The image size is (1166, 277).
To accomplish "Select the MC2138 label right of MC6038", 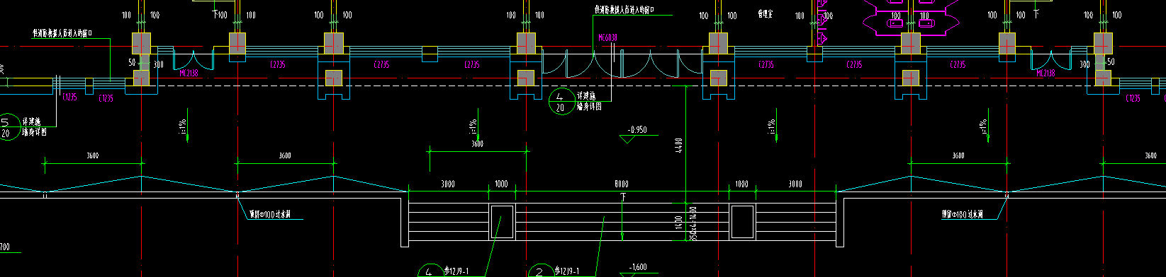I will pos(1046,73).
